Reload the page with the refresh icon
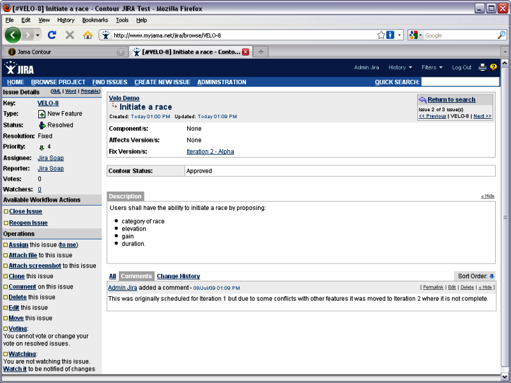Viewport: 511px width, 383px height. (x=52, y=35)
